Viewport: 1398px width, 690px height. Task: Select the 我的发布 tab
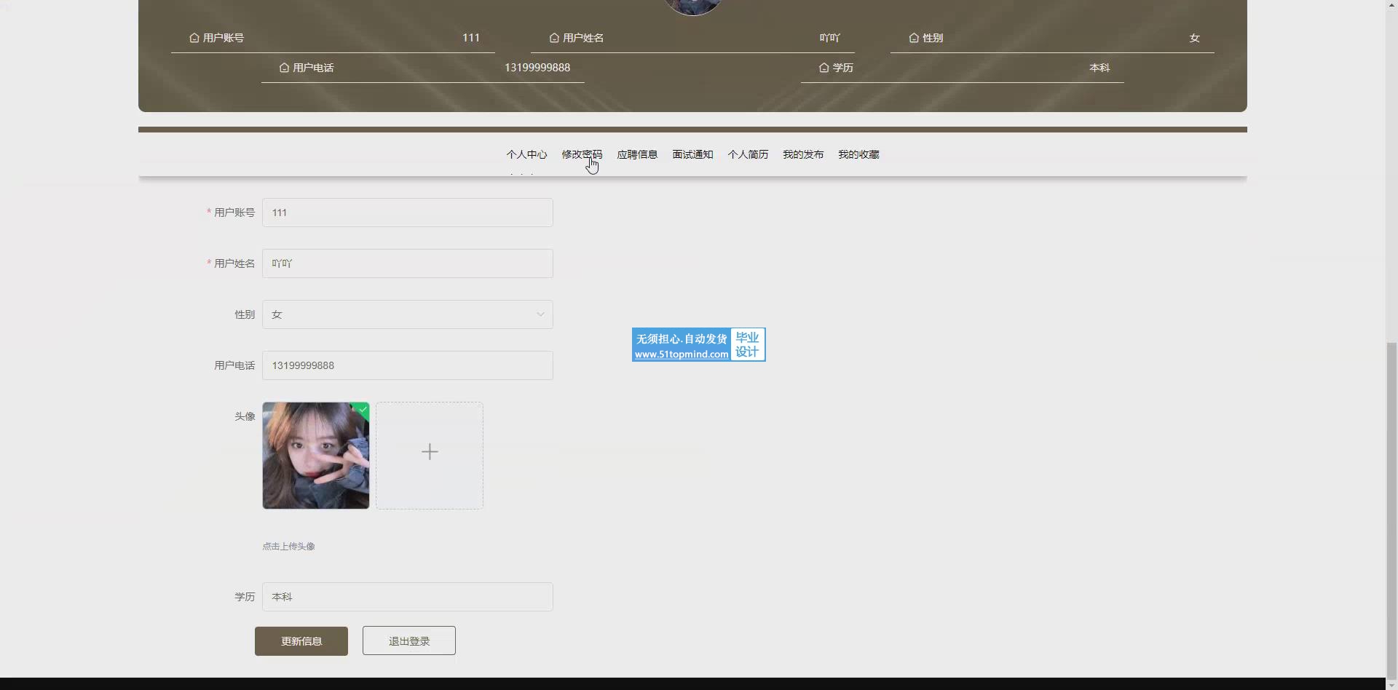pyautogui.click(x=803, y=154)
